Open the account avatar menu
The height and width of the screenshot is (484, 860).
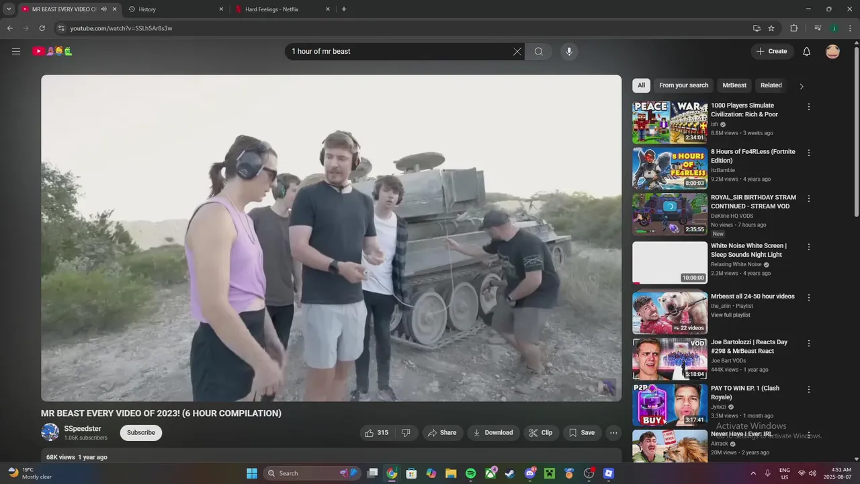[832, 52]
